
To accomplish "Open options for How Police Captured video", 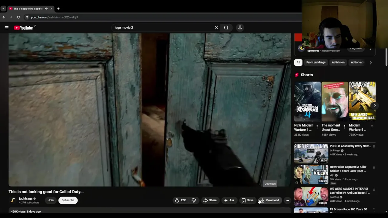I will click(x=374, y=167).
